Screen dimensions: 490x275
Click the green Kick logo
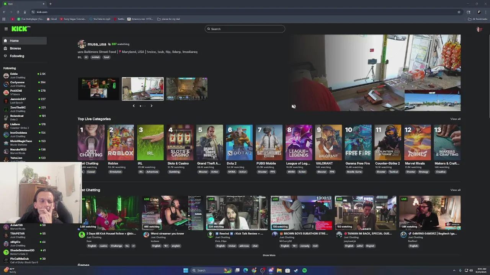[x=21, y=29]
